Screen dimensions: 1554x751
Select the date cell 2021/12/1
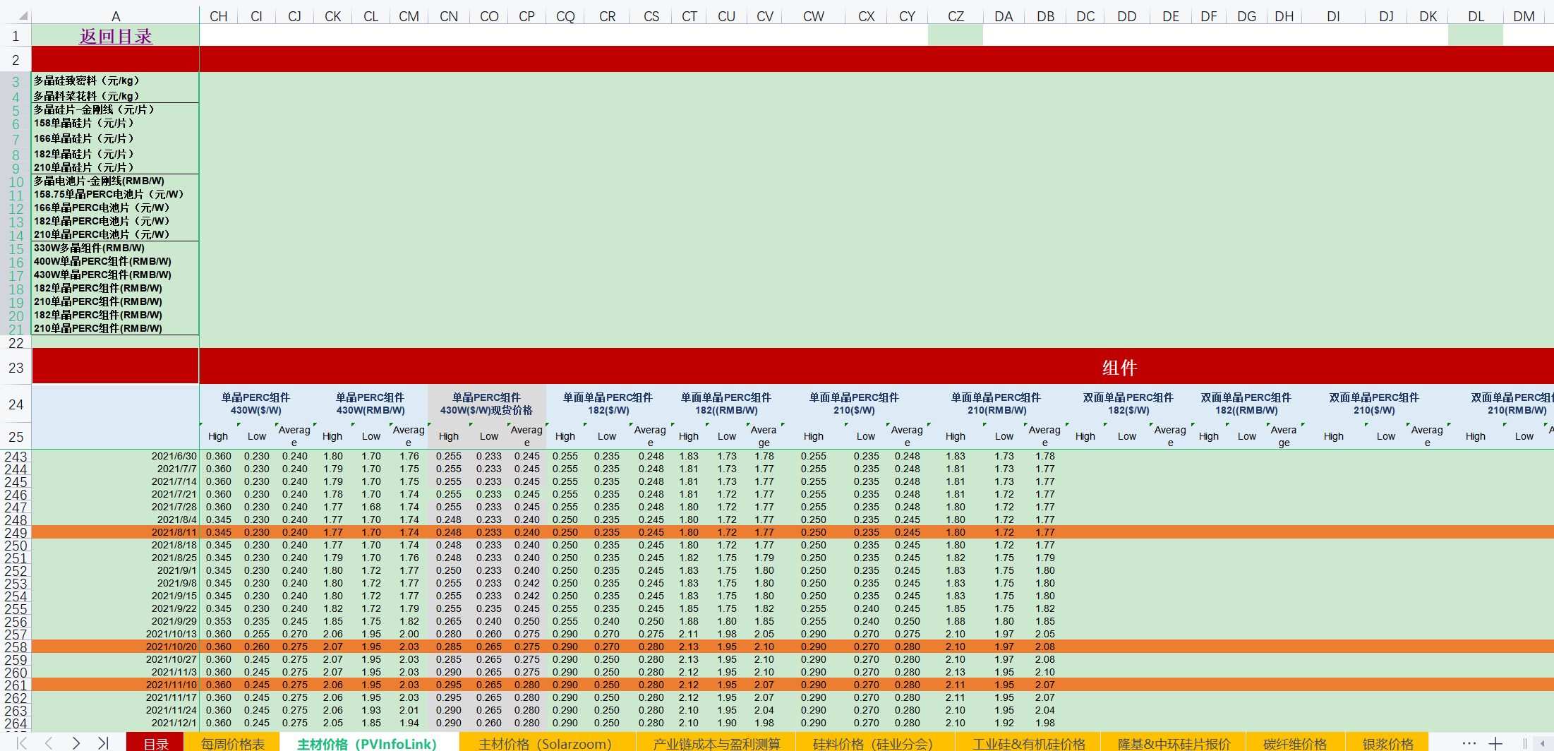click(x=115, y=723)
